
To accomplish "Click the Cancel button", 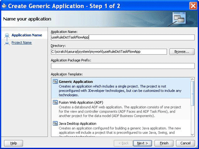I will click(x=185, y=143).
